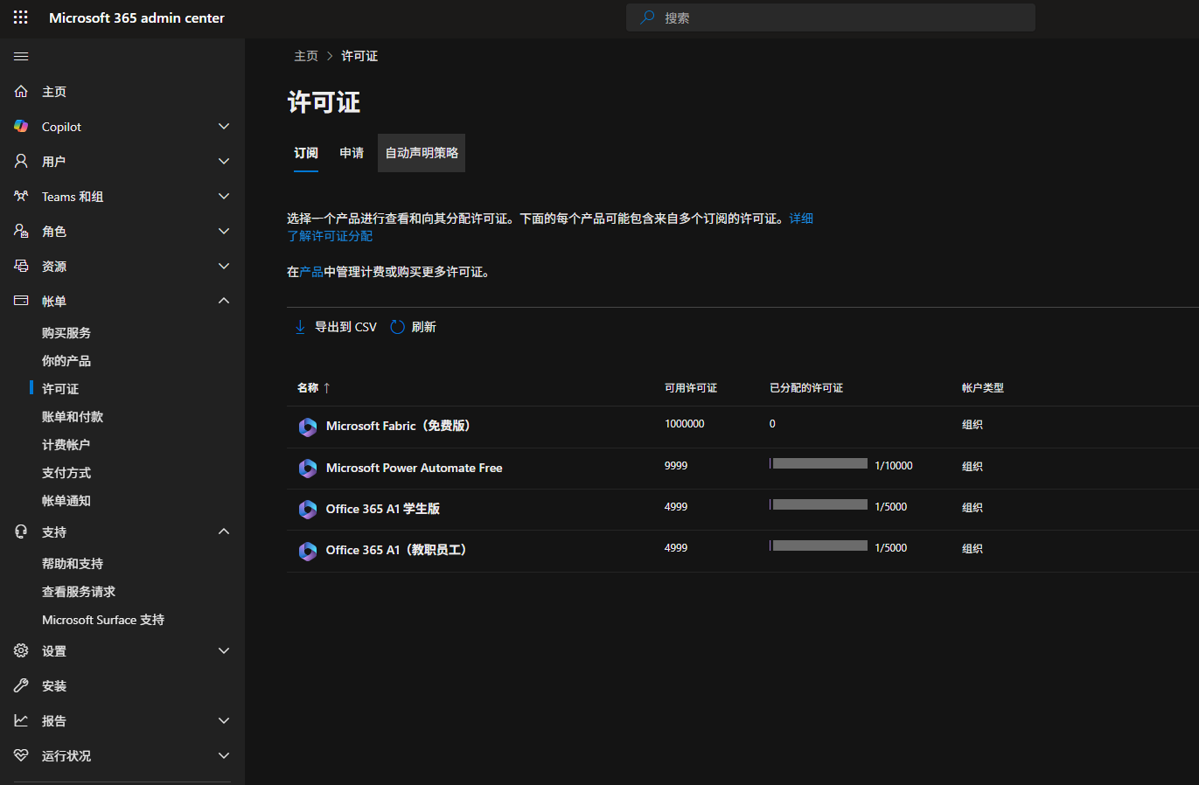
Task: Expand the 运行状况 section chevron
Action: tap(224, 755)
